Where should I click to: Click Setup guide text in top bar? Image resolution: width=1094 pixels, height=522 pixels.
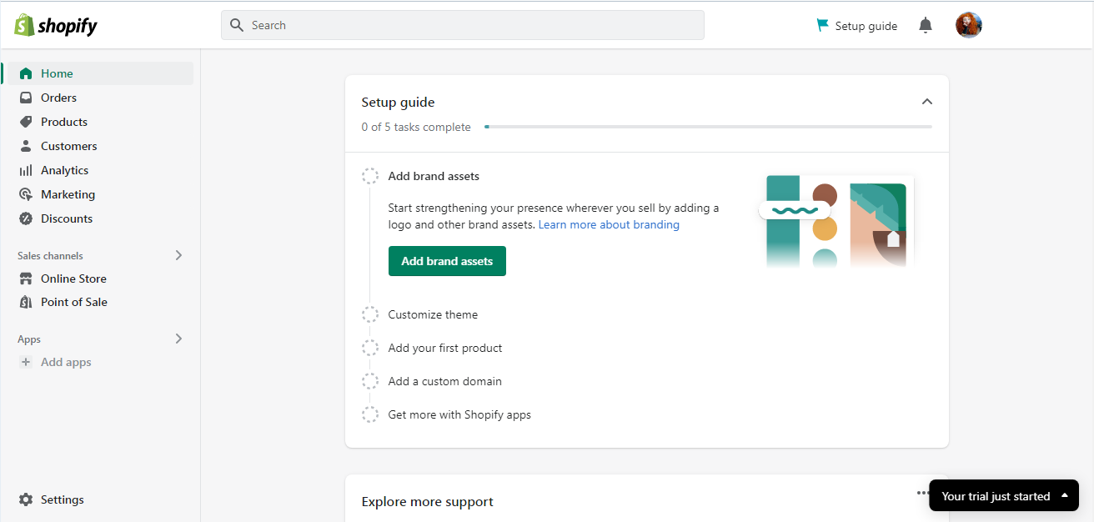coord(866,26)
